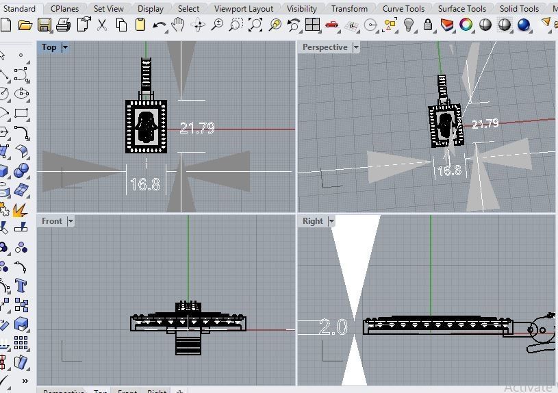Click the Zoom Selected icon
The width and height of the screenshot is (558, 393).
click(x=275, y=25)
